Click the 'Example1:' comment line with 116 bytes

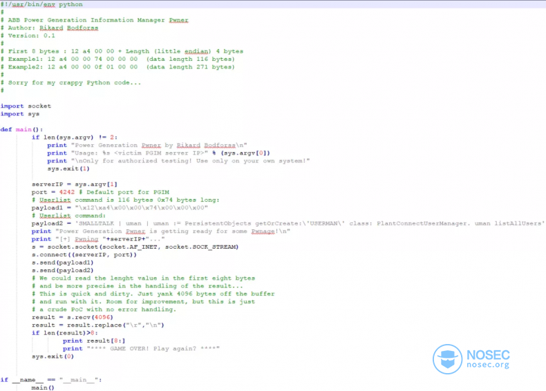(117, 59)
